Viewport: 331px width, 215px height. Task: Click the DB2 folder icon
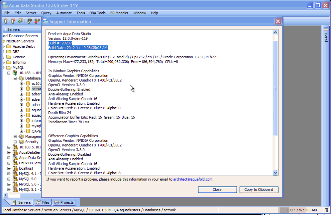[x=9, y=52]
